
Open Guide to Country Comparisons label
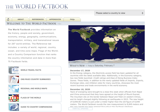point(36,107)
